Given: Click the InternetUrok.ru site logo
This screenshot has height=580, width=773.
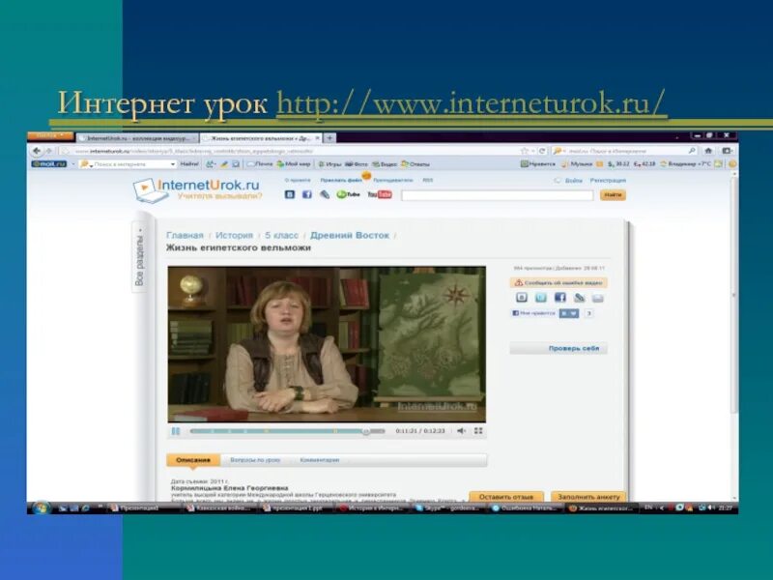Looking at the screenshot, I should click(x=197, y=190).
